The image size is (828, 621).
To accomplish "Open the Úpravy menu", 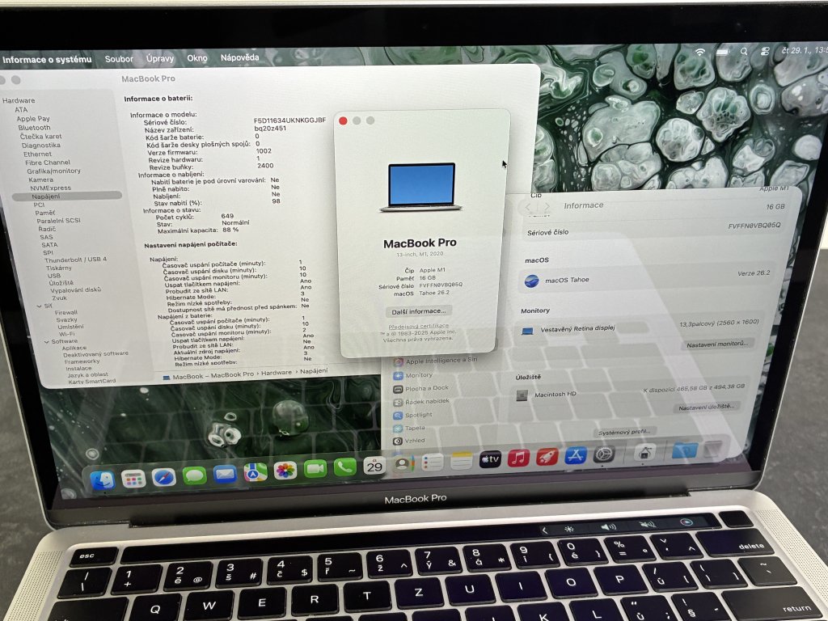I will click(160, 58).
